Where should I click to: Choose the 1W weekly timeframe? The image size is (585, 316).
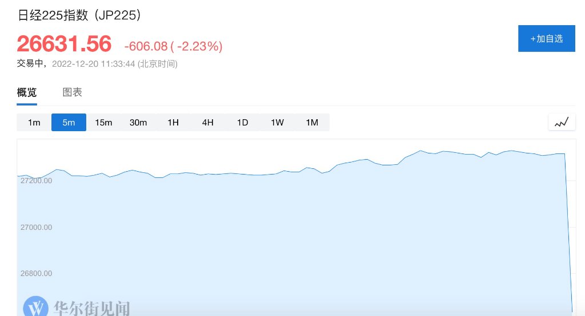277,123
